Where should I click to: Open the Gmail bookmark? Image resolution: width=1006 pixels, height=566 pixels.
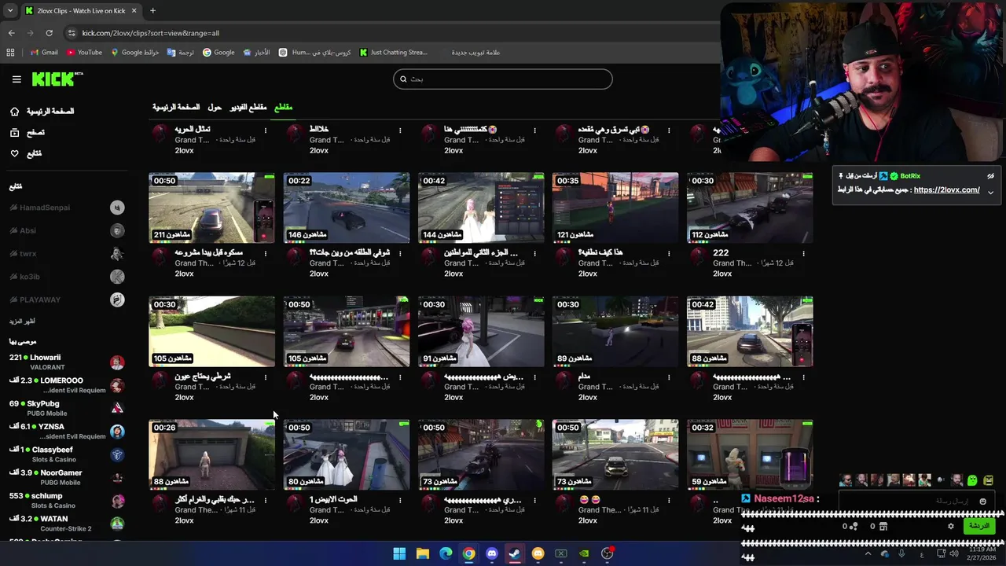(44, 53)
